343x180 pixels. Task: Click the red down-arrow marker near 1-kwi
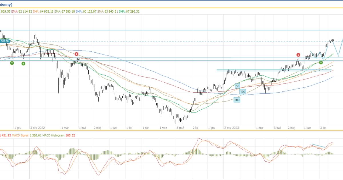click(x=76, y=54)
